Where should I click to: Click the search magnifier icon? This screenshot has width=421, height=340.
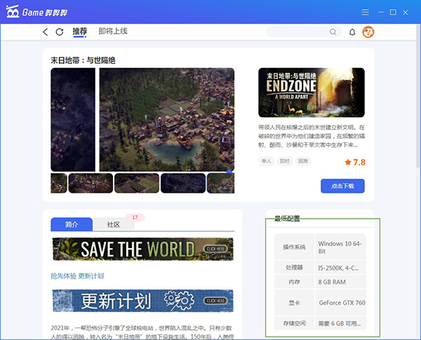pos(333,32)
